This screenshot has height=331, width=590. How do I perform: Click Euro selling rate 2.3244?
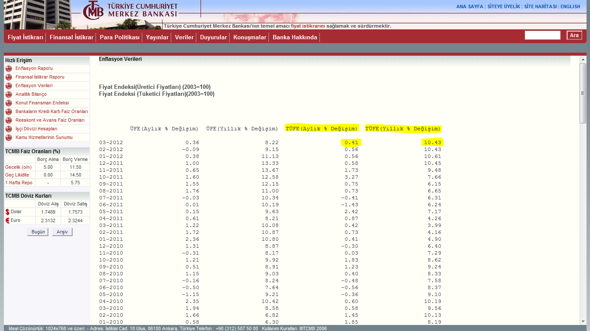75,221
